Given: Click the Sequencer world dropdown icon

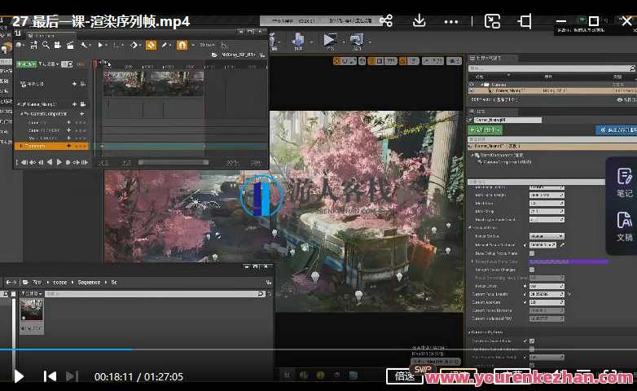Looking at the screenshot, I should point(20,45).
